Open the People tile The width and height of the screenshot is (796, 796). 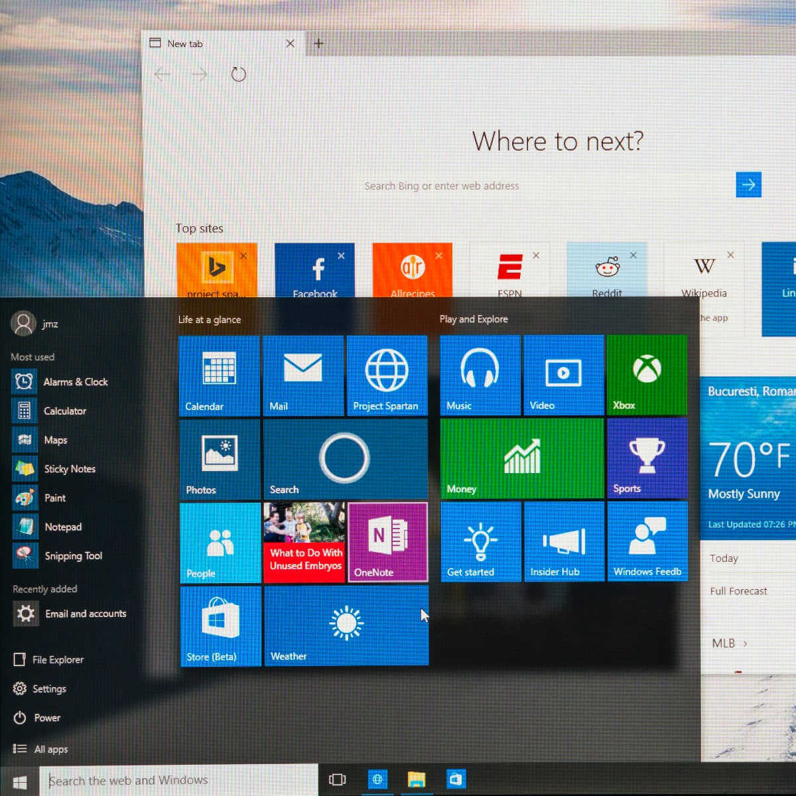(x=220, y=543)
